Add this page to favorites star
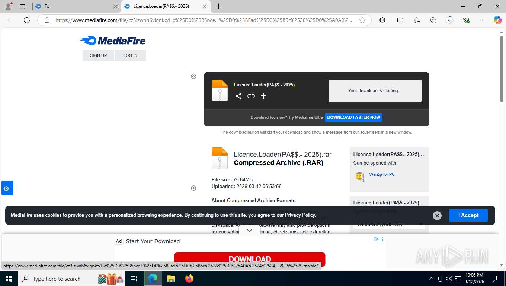 [362, 20]
